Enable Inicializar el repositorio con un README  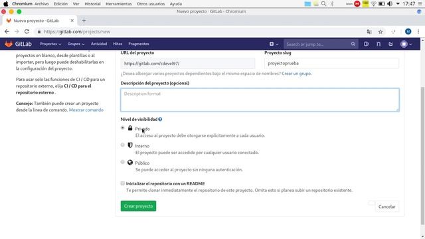122,183
